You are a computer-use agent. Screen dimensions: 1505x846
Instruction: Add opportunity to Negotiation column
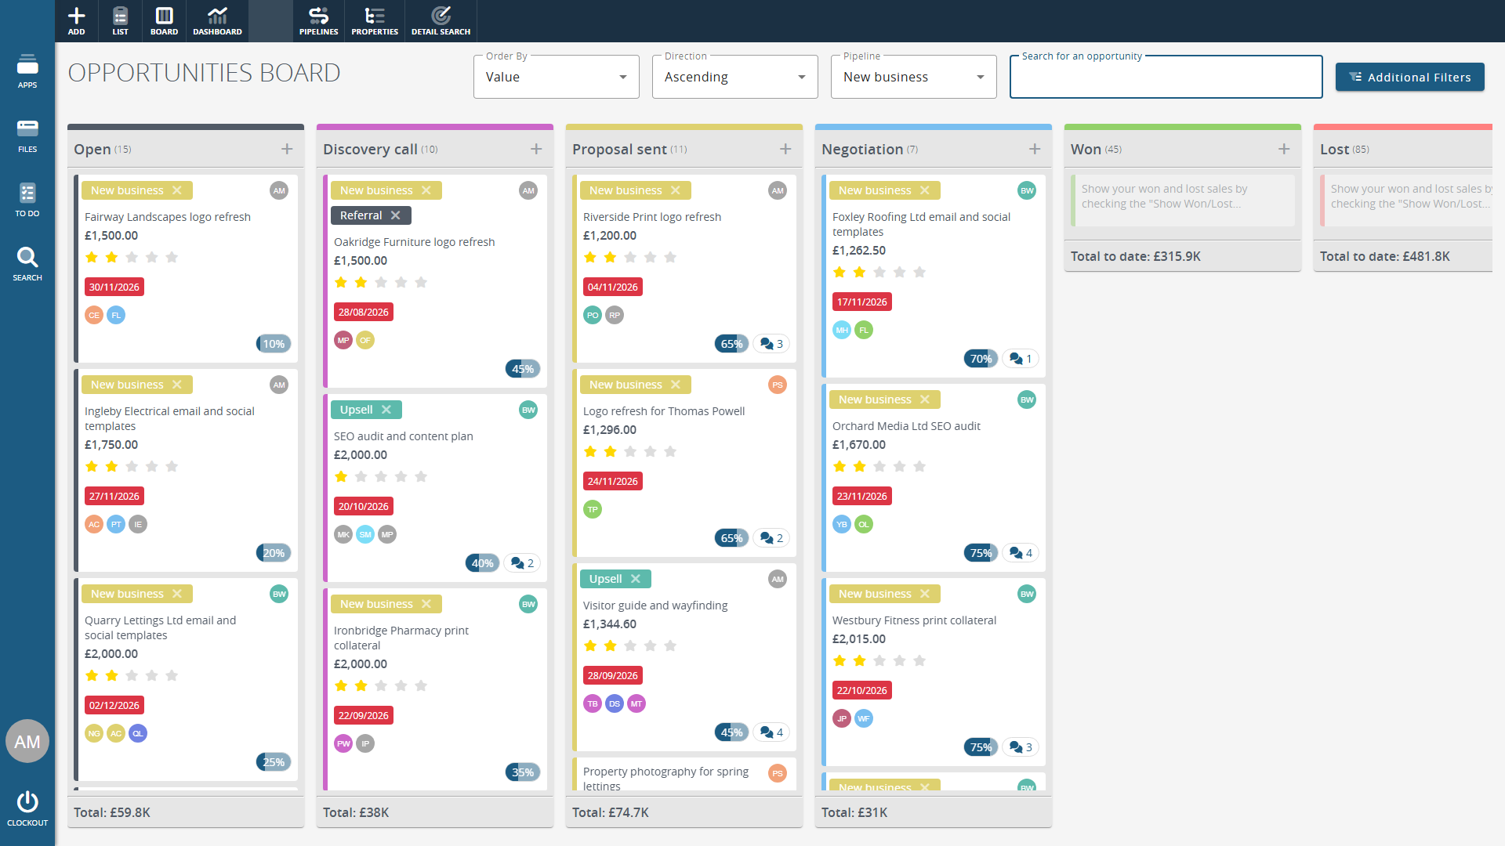point(1035,149)
